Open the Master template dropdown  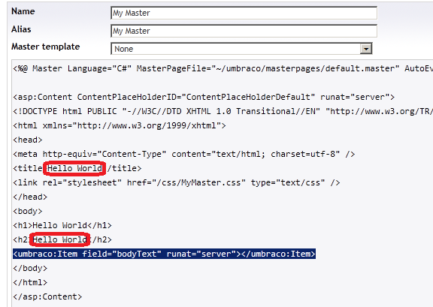[x=241, y=49]
